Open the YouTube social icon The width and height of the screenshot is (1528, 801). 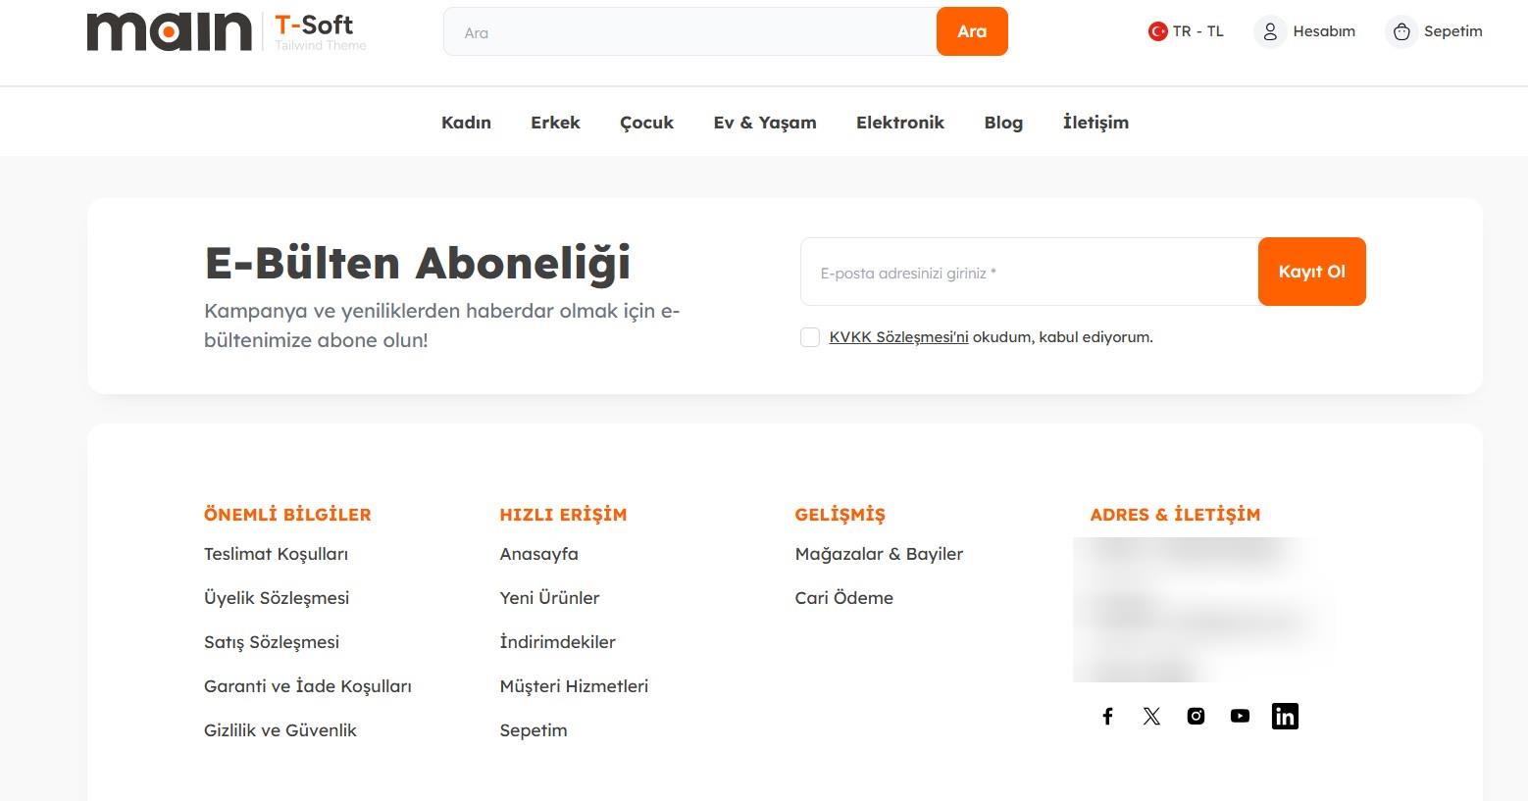pyautogui.click(x=1240, y=717)
